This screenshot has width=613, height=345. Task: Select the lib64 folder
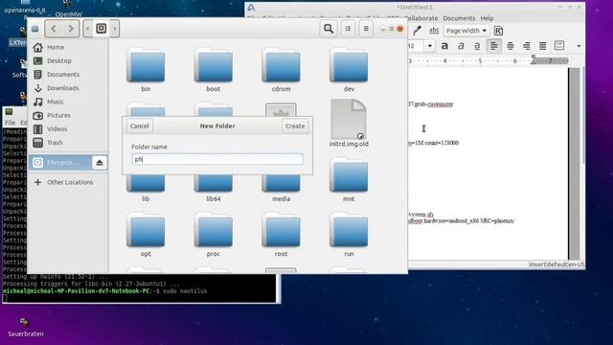click(214, 189)
